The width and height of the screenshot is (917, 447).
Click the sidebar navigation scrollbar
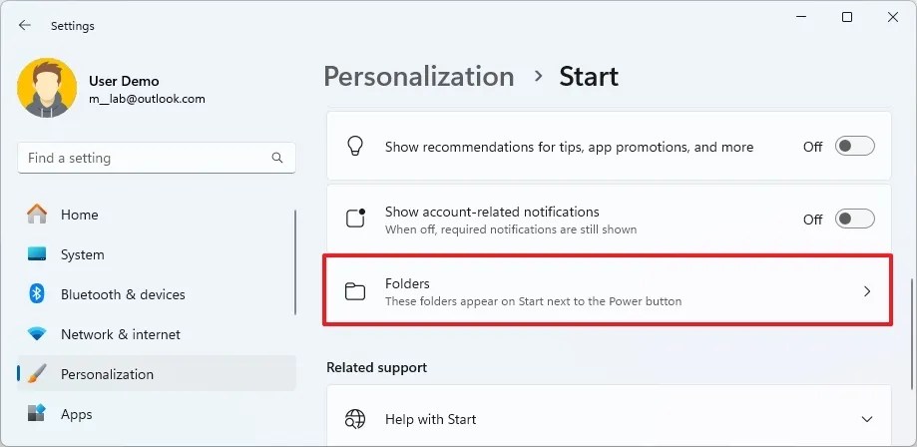(295, 262)
